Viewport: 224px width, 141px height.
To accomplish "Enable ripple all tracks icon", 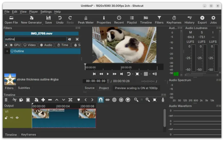I will coord(121,100).
